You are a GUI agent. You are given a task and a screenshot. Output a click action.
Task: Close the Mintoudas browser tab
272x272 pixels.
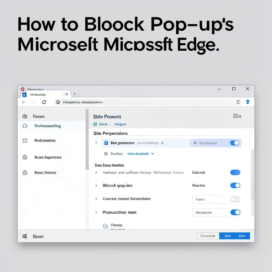pyautogui.click(x=67, y=94)
